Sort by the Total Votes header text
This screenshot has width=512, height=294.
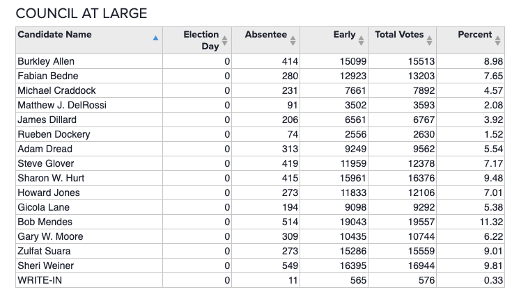pyautogui.click(x=399, y=35)
